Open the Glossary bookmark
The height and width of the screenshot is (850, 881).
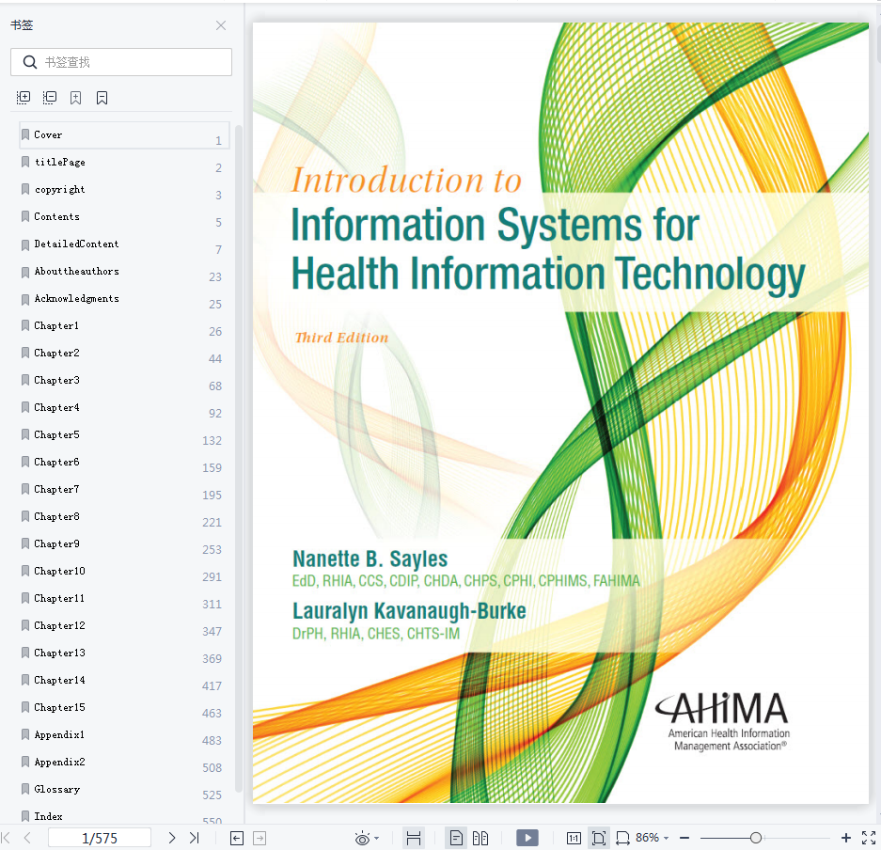[x=124, y=789]
